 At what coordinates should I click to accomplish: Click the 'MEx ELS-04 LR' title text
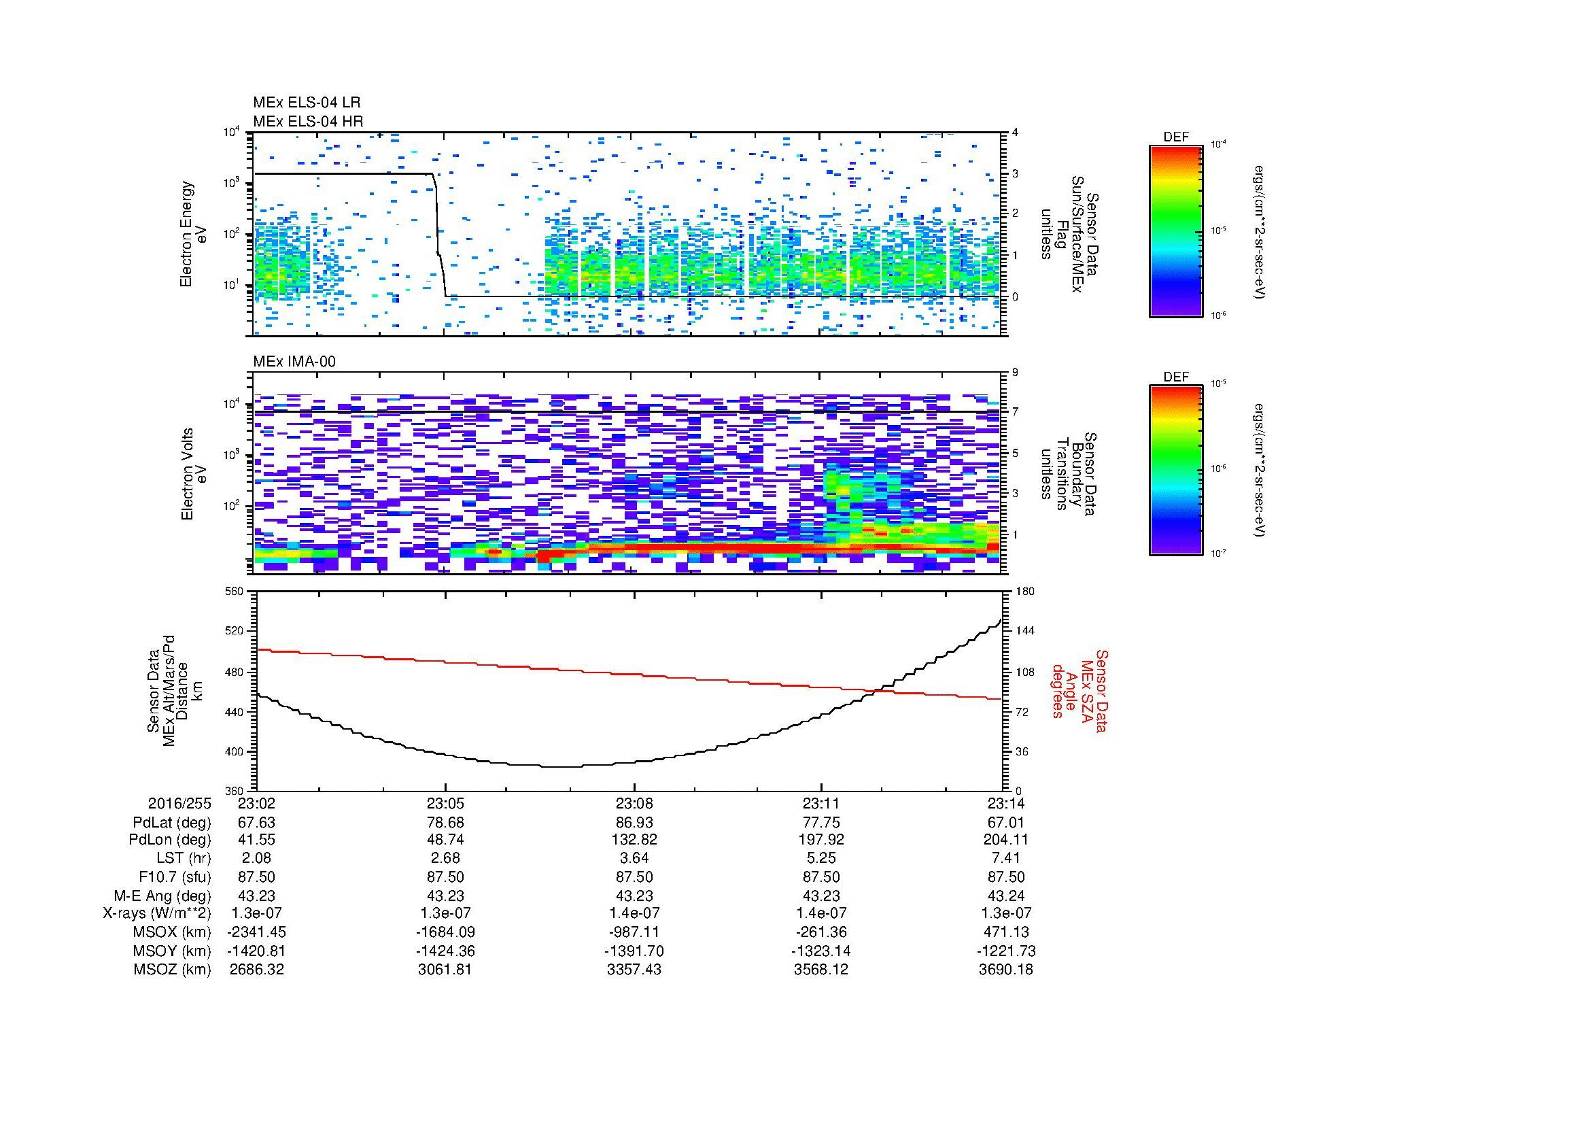pos(307,103)
